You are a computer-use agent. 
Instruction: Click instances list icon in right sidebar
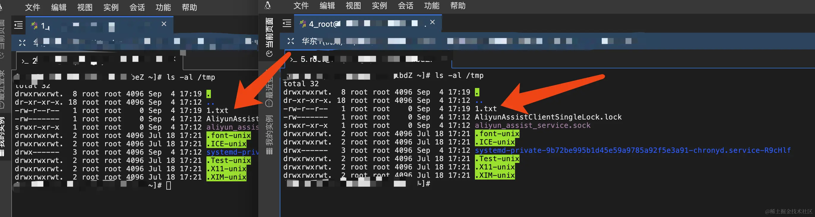pos(269,151)
